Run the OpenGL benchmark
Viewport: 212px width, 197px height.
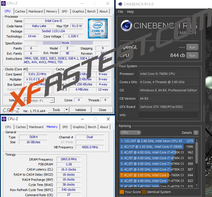(x=192, y=47)
